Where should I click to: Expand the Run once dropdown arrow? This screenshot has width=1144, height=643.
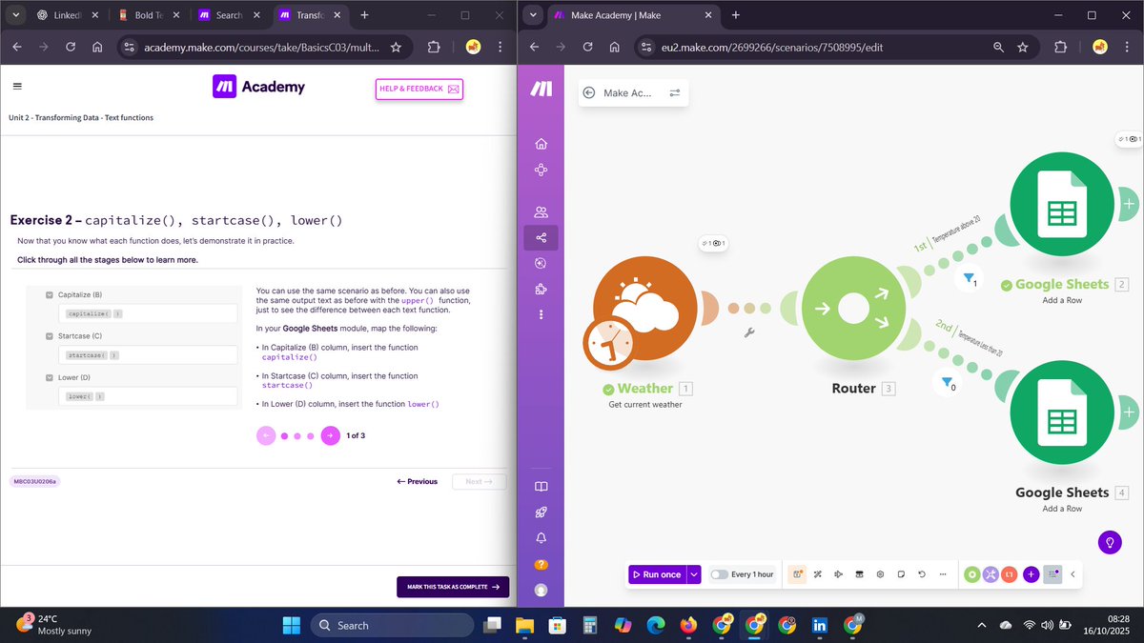694,574
